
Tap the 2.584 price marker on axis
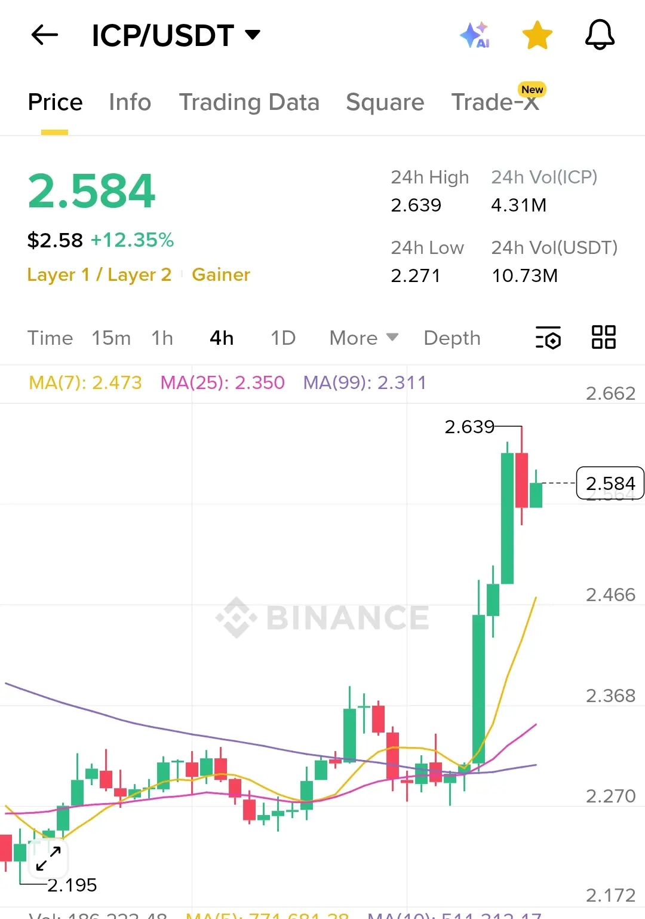click(610, 483)
